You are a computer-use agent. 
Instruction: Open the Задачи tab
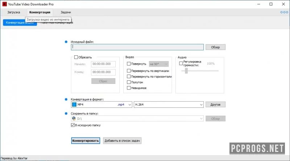[66, 12]
